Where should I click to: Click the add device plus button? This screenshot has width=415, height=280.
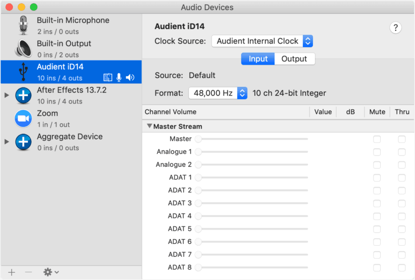[12, 272]
